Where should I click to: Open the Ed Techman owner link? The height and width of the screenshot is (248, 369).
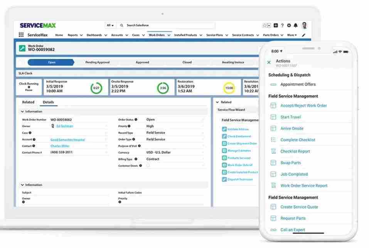coord(64,126)
